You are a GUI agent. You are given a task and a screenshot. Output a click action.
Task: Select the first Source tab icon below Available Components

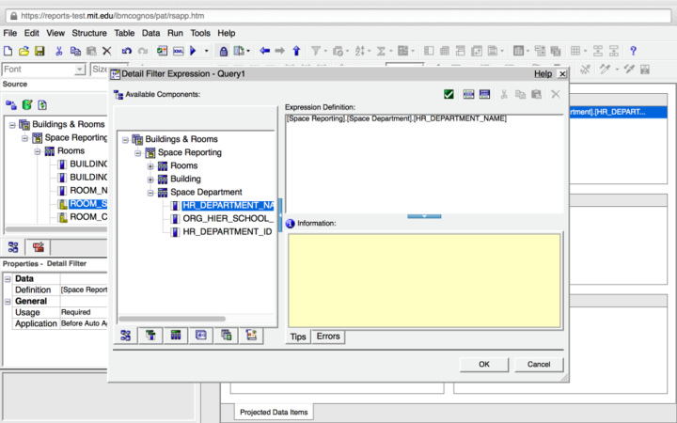[x=126, y=335]
